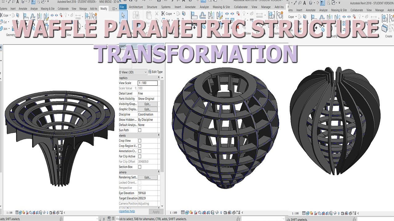Open the File tab in middle window
394x221 pixels.
coord(122,7)
